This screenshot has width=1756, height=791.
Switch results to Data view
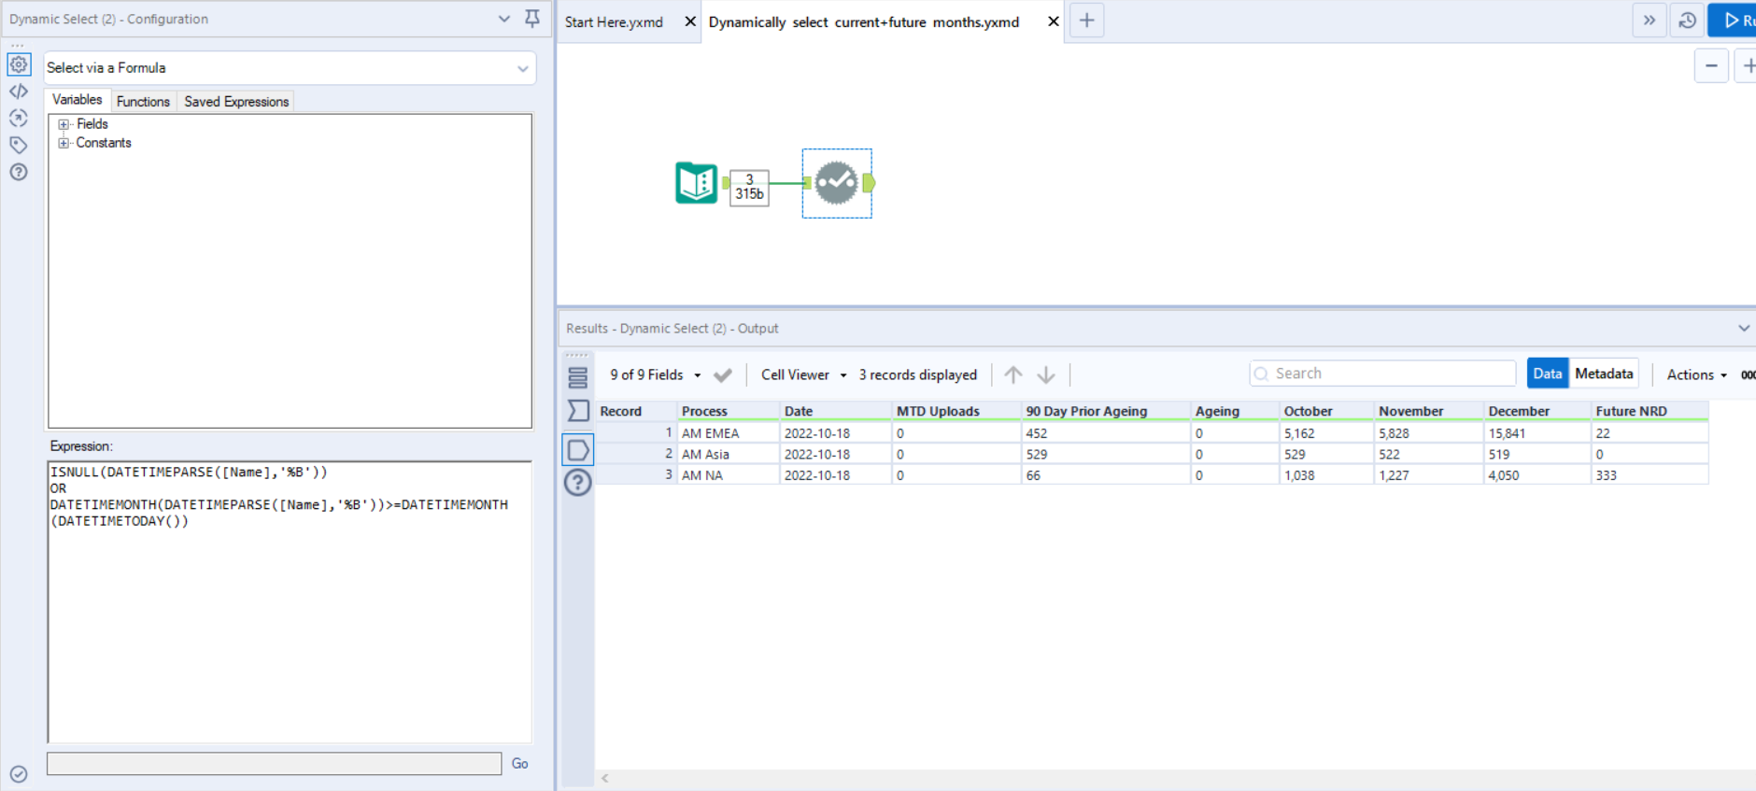(x=1547, y=374)
